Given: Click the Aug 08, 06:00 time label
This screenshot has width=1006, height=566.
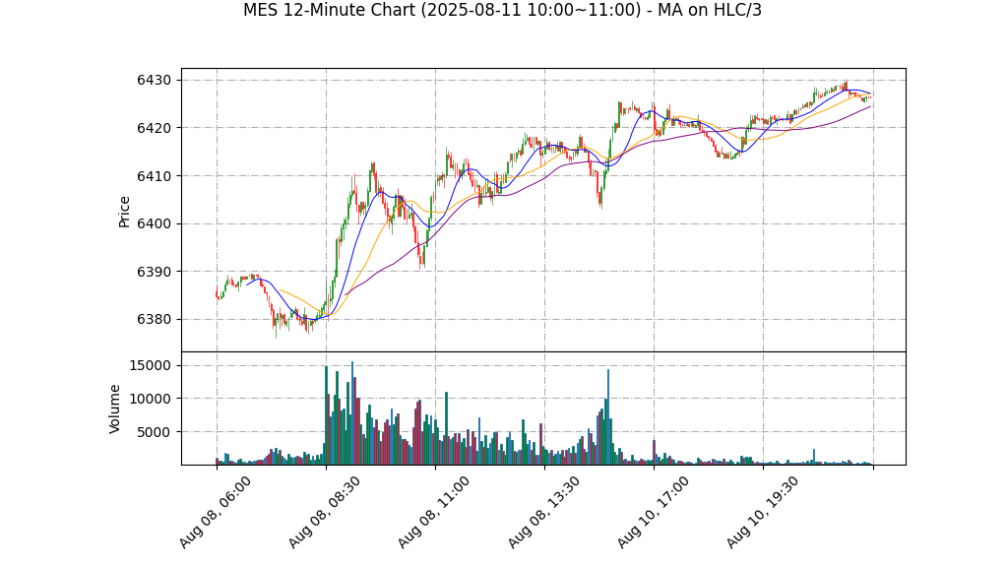Looking at the screenshot, I should tap(215, 512).
